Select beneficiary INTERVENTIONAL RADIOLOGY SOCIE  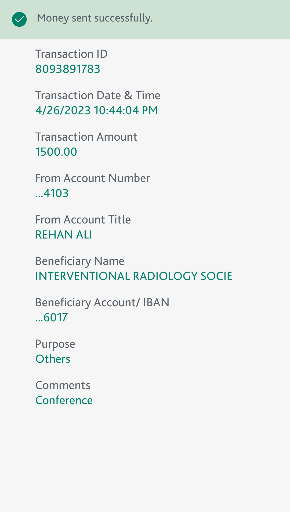(134, 276)
